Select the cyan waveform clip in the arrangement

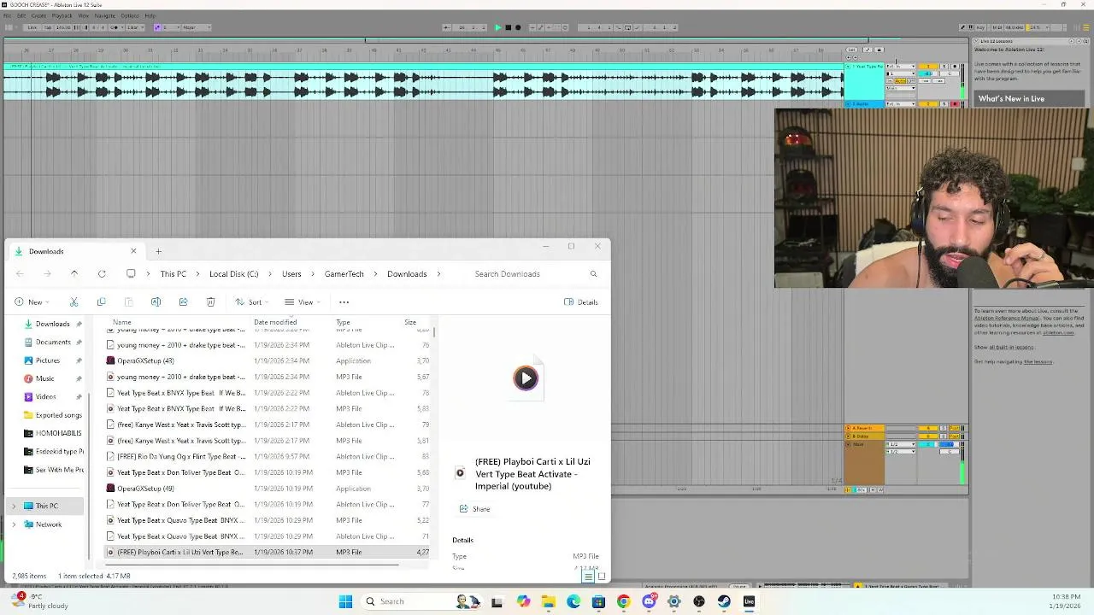point(423,83)
